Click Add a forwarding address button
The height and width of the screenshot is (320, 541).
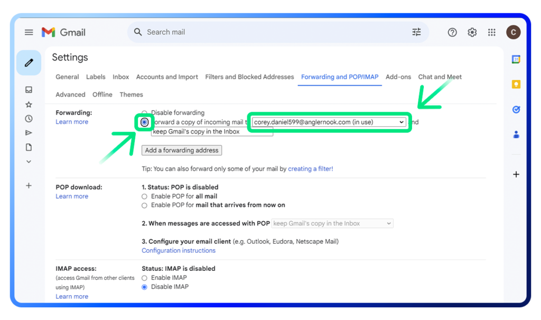(x=182, y=150)
